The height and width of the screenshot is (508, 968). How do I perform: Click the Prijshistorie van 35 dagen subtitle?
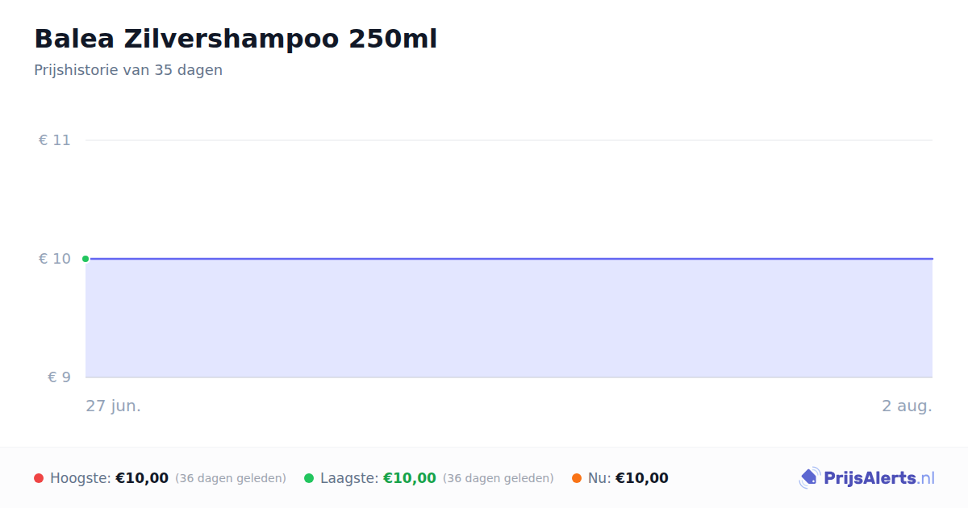point(128,70)
